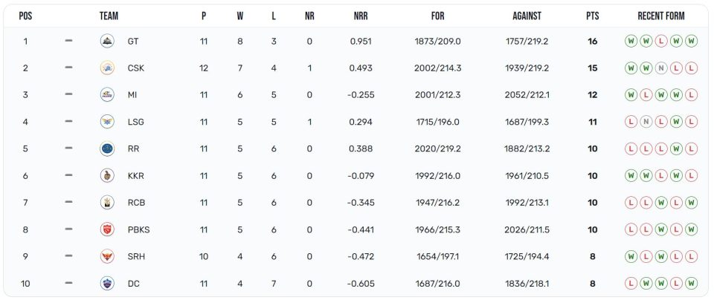Click the first W badge in GT's row

[x=631, y=41]
